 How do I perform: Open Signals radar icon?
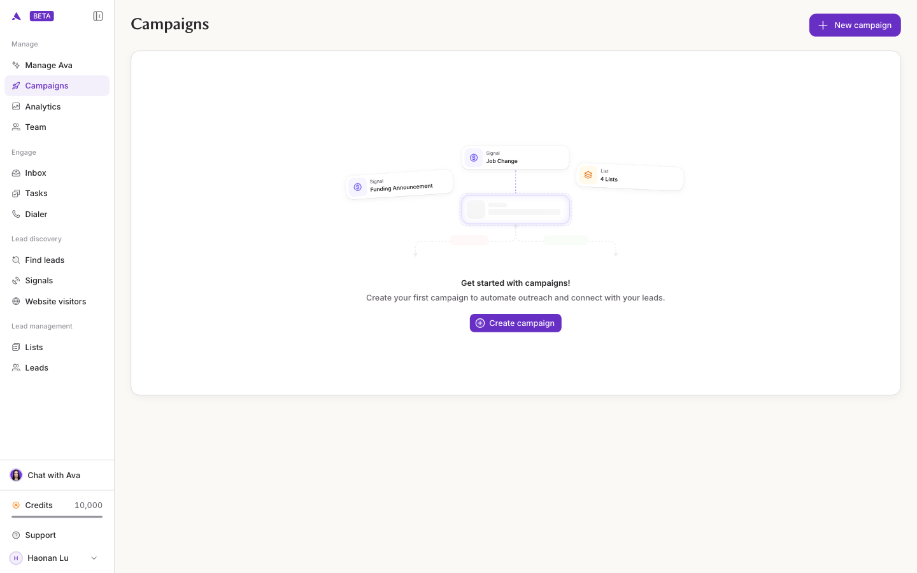pos(16,280)
